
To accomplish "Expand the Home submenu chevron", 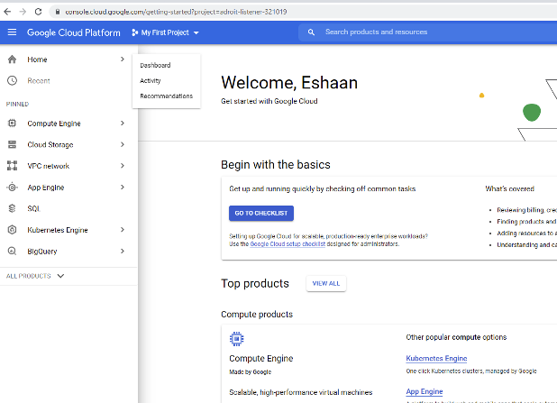I will 123,59.
